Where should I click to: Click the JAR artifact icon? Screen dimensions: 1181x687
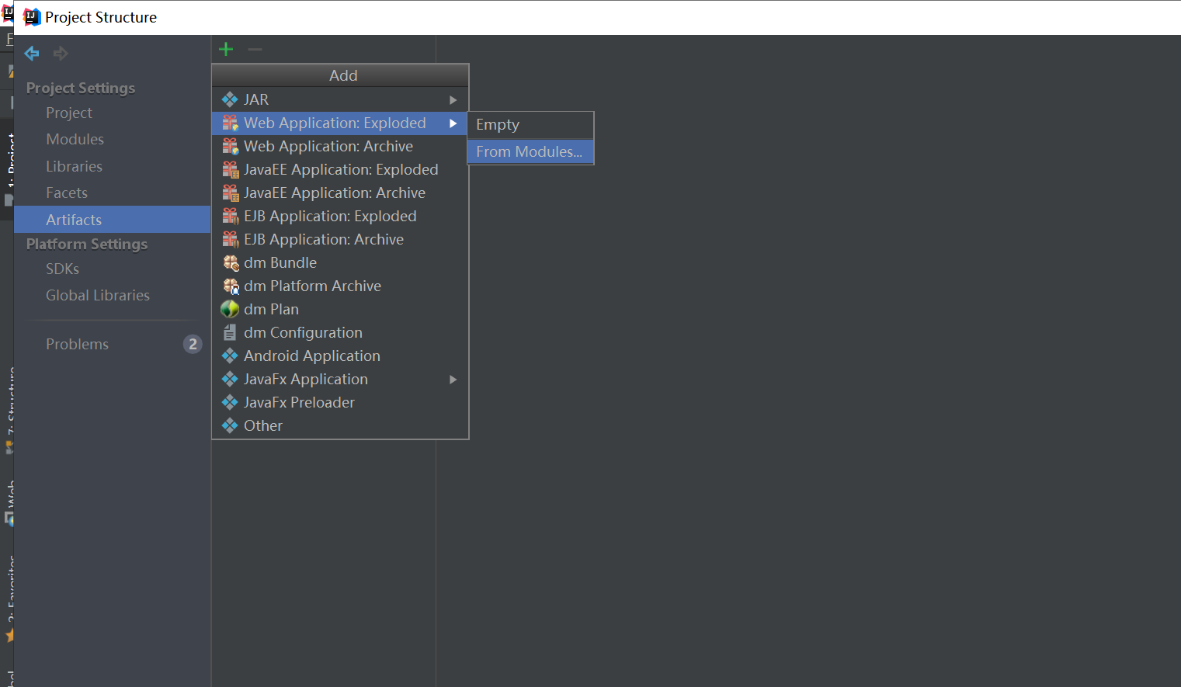(x=230, y=99)
